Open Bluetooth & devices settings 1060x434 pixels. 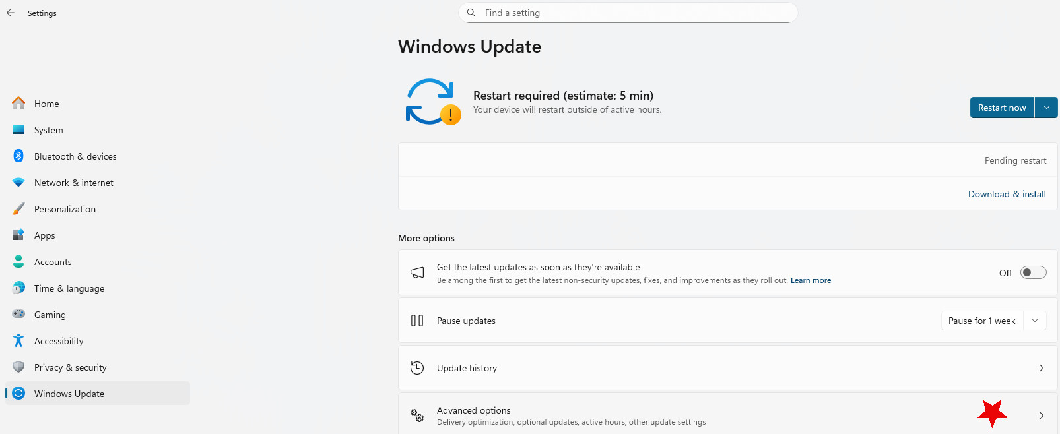click(98, 156)
